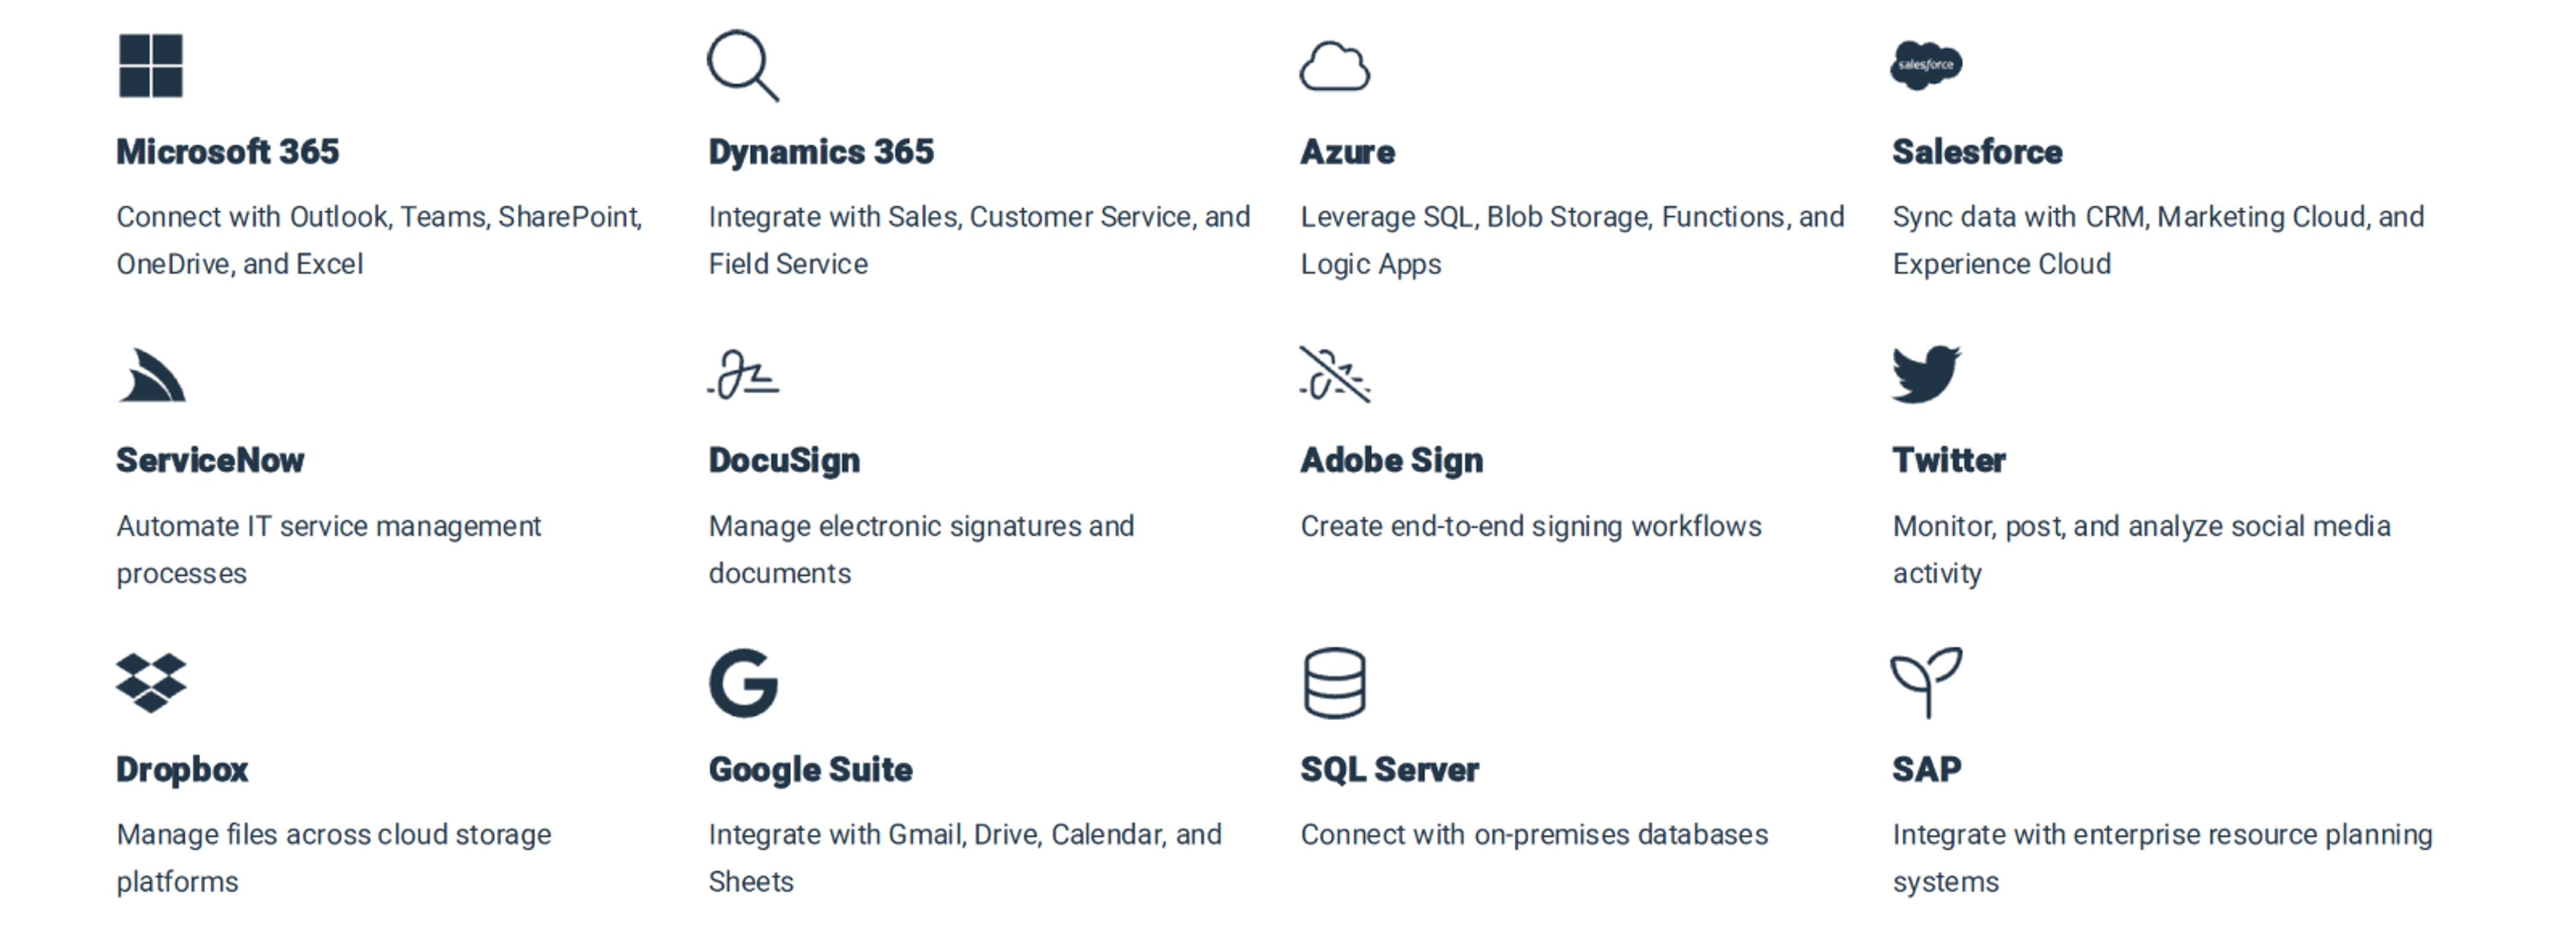Viewport: 2576px width, 932px height.
Task: Open the Microsoft 365 heading
Action: 228,152
